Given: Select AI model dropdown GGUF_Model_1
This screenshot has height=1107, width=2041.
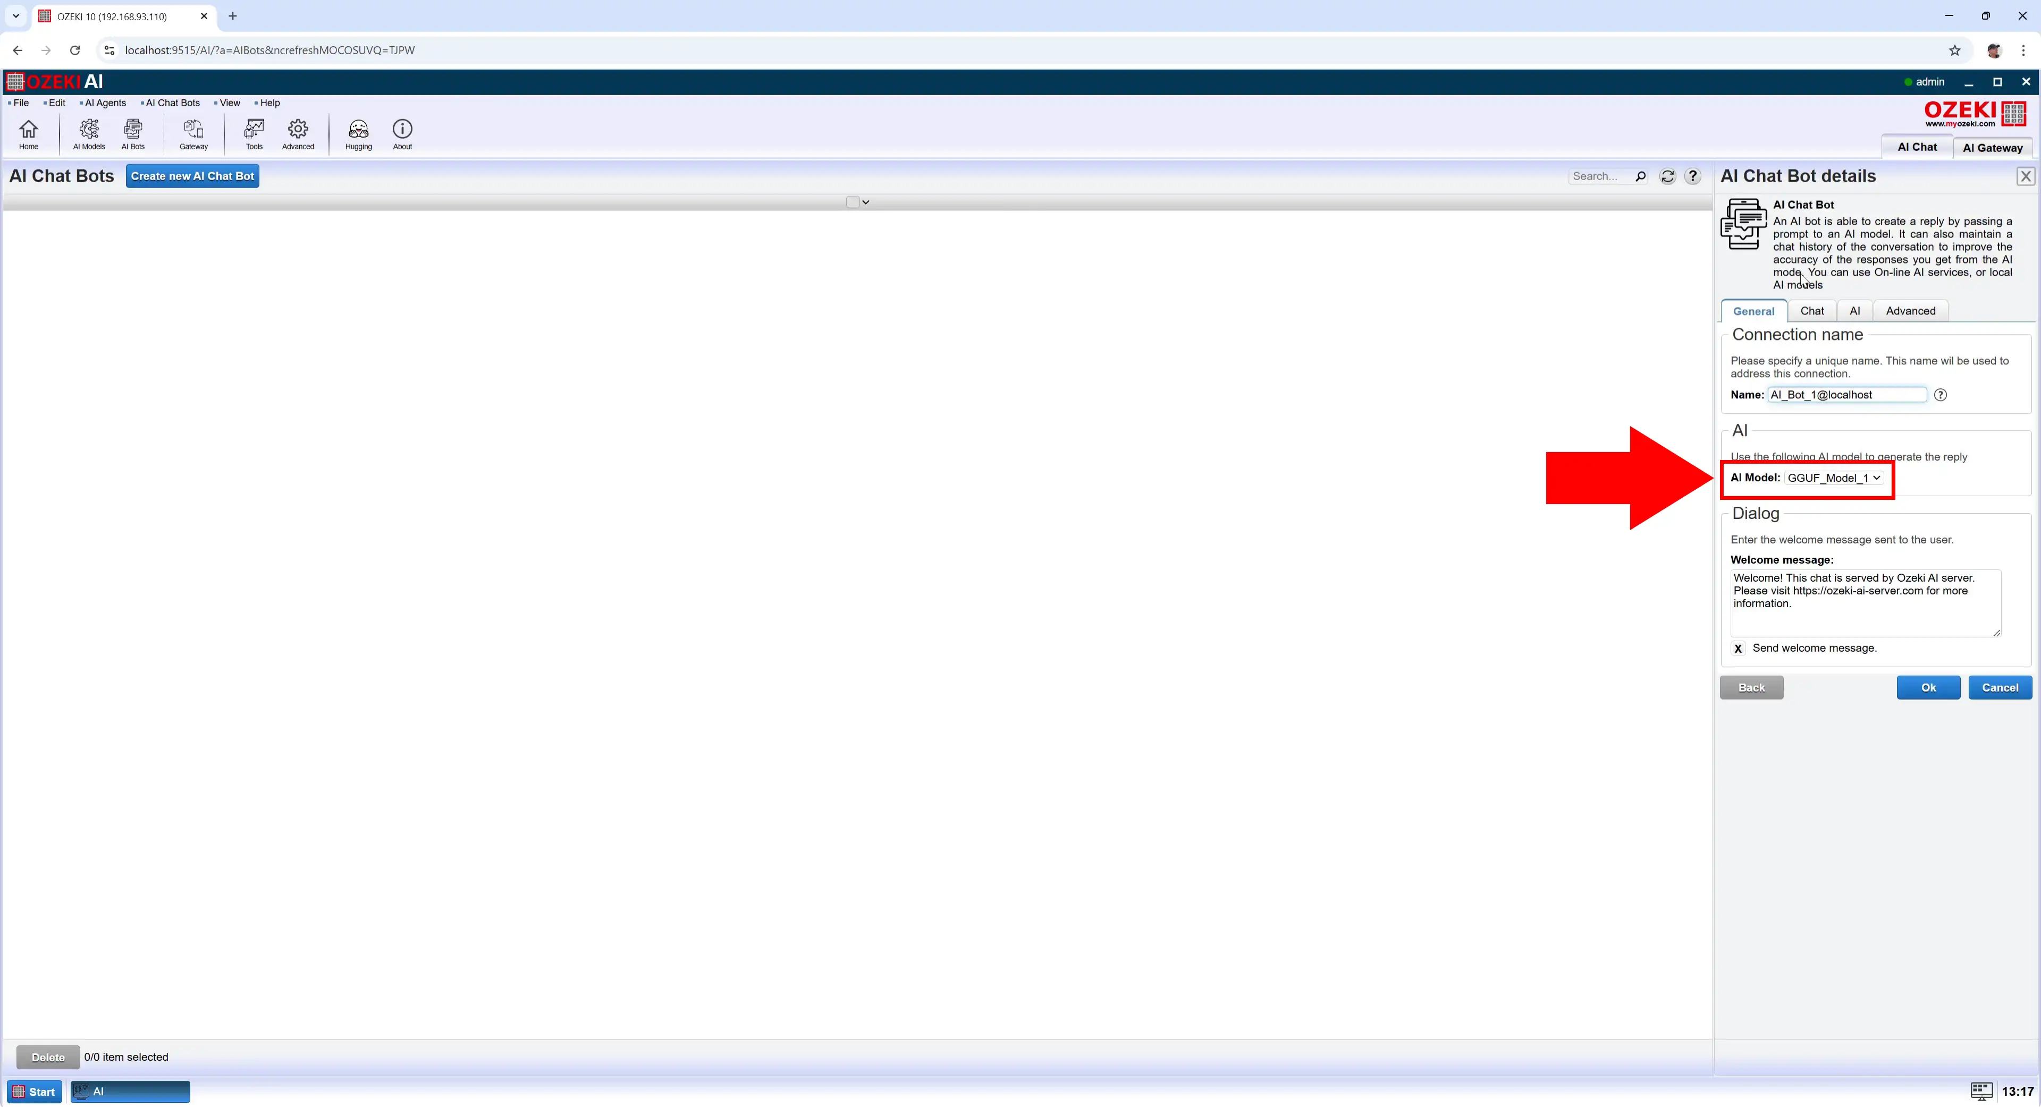Looking at the screenshot, I should coord(1833,477).
